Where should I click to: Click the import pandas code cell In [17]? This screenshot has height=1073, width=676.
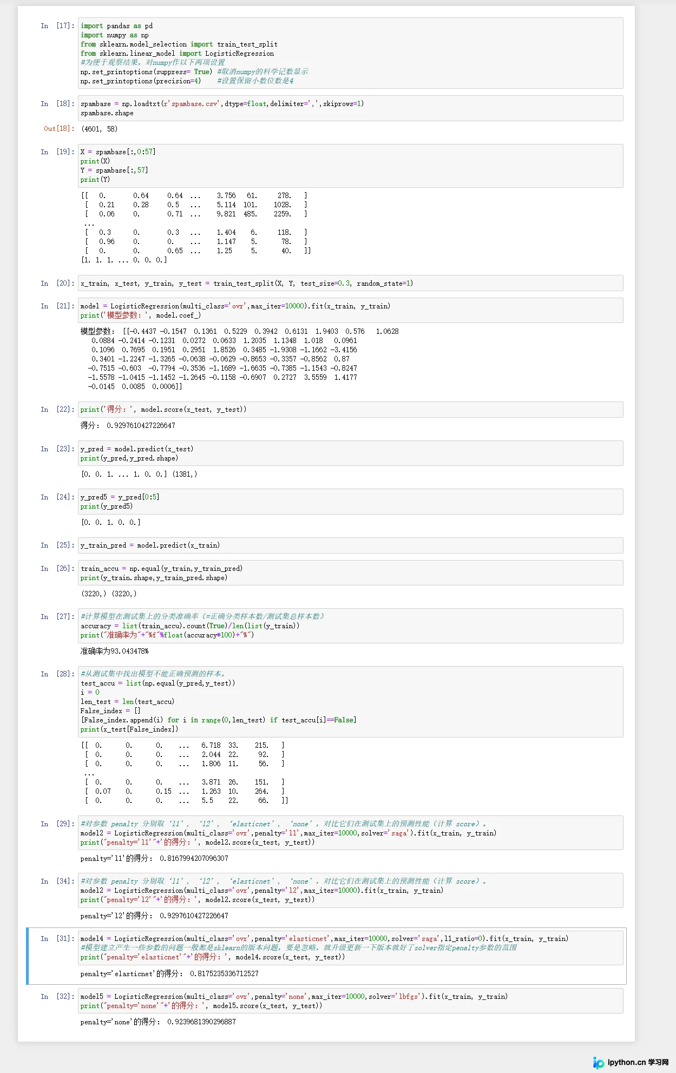350,53
